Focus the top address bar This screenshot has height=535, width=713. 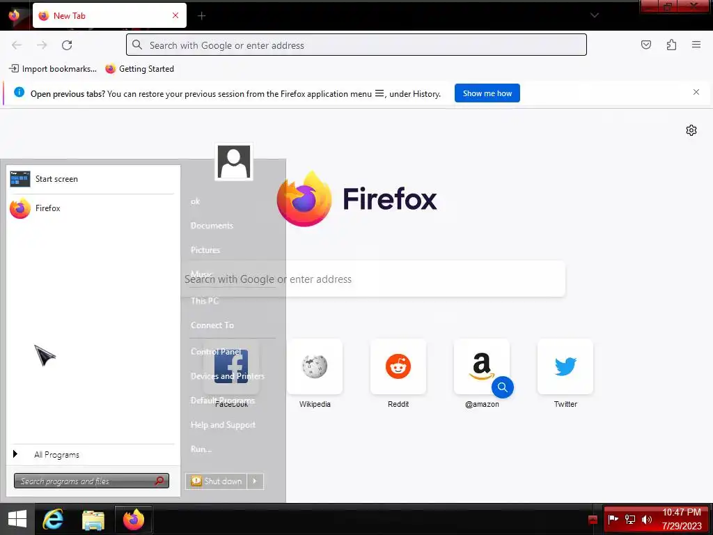[356, 45]
